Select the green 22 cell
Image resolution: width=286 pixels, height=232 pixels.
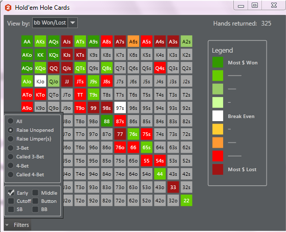click(x=186, y=200)
